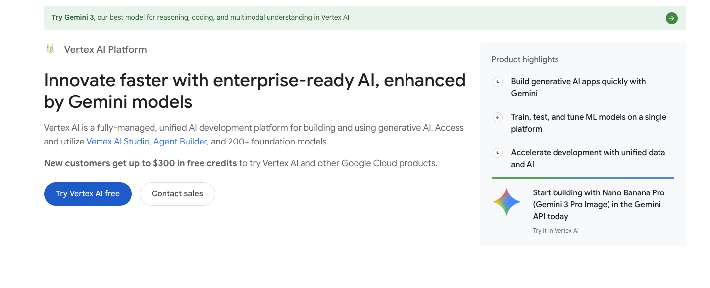Click the Product highlights heading

525,60
